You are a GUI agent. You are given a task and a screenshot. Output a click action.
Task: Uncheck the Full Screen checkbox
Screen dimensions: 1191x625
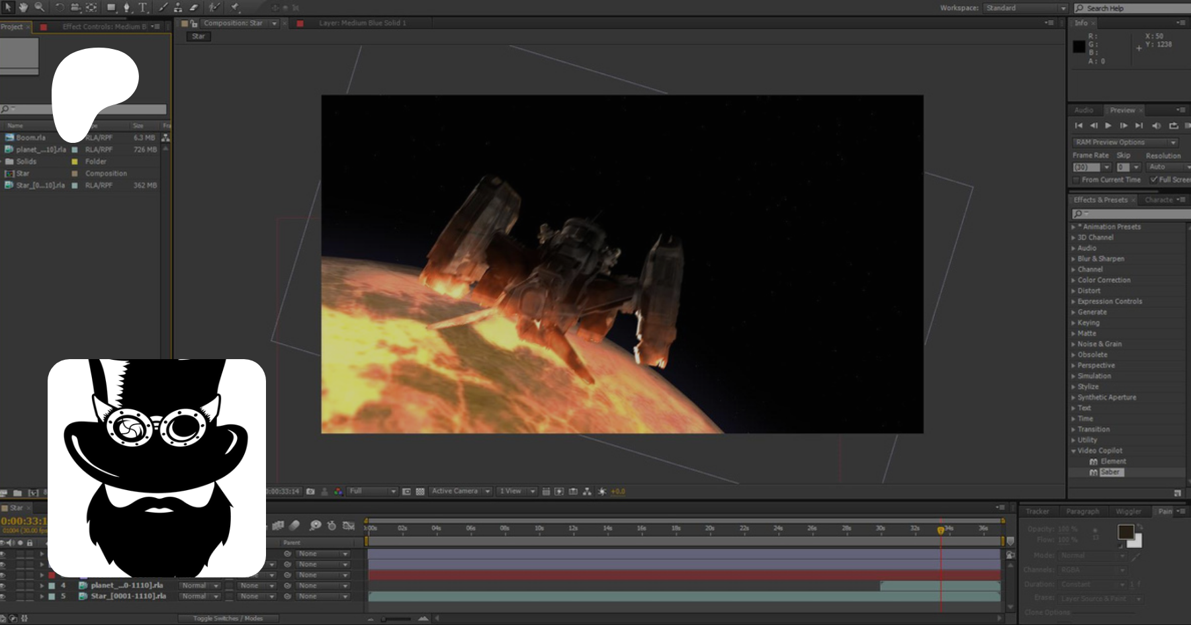(x=1154, y=180)
